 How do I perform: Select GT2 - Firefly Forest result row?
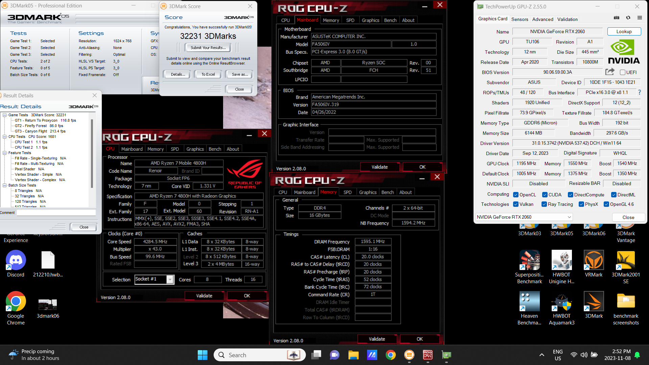(x=39, y=126)
